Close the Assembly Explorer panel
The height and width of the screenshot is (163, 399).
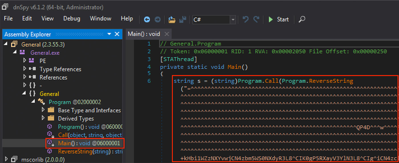click(117, 34)
